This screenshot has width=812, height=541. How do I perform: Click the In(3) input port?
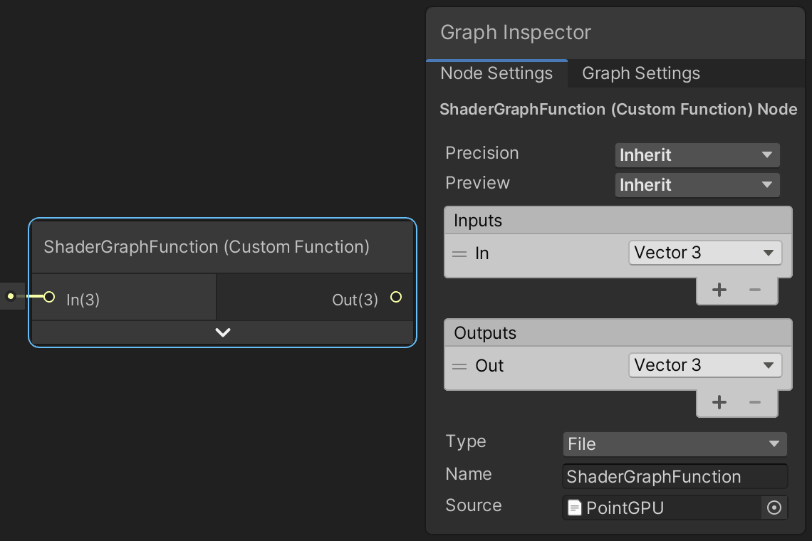click(x=49, y=297)
